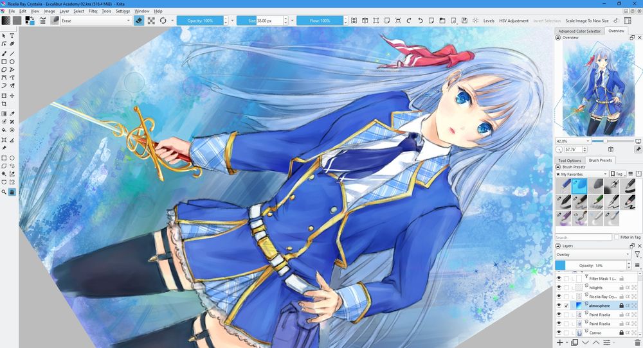Click the save floppy disk icon
This screenshot has height=348, width=643.
464,21
